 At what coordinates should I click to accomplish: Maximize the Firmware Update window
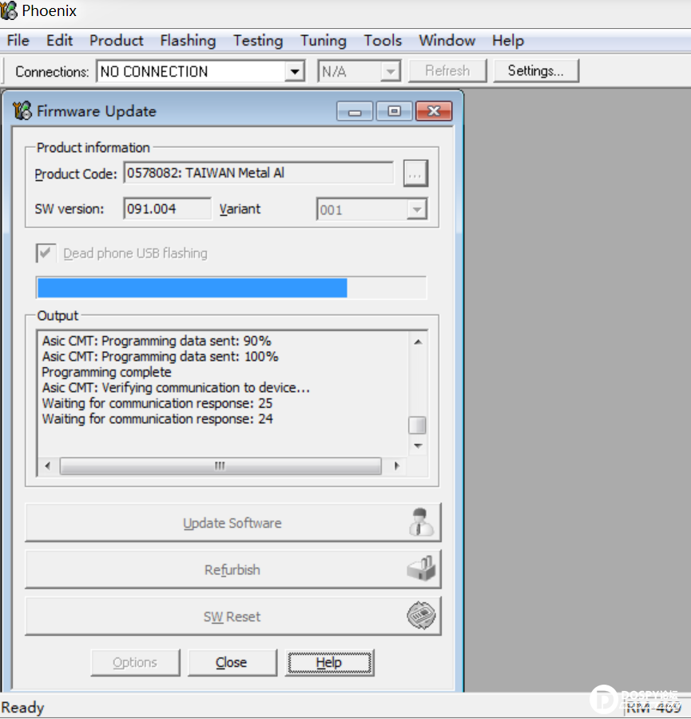coord(394,111)
